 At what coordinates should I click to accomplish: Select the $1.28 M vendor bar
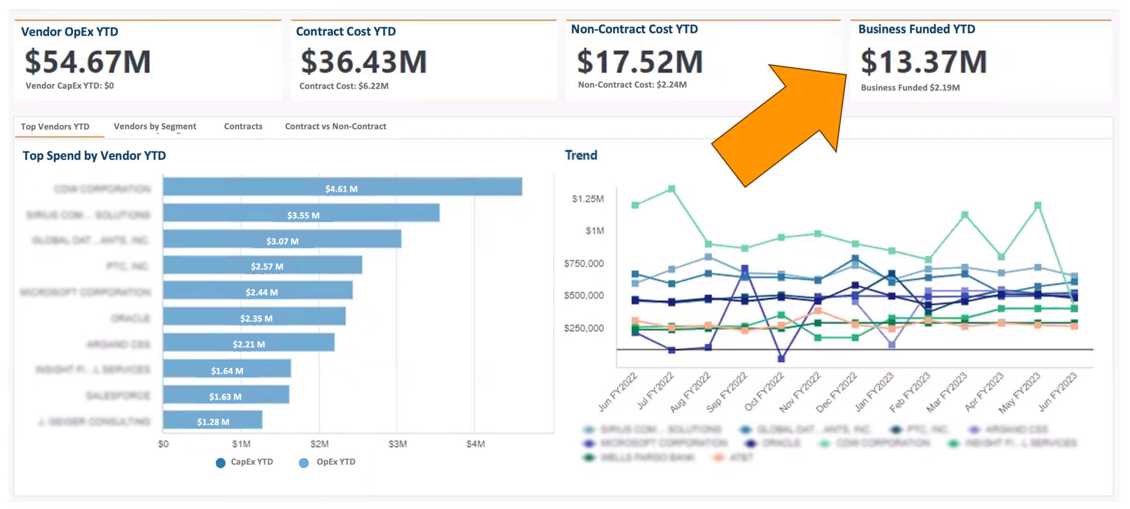[213, 419]
